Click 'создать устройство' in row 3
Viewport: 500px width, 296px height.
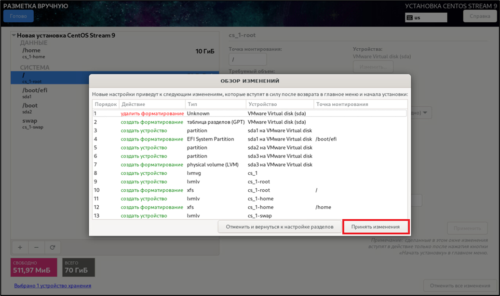point(144,130)
